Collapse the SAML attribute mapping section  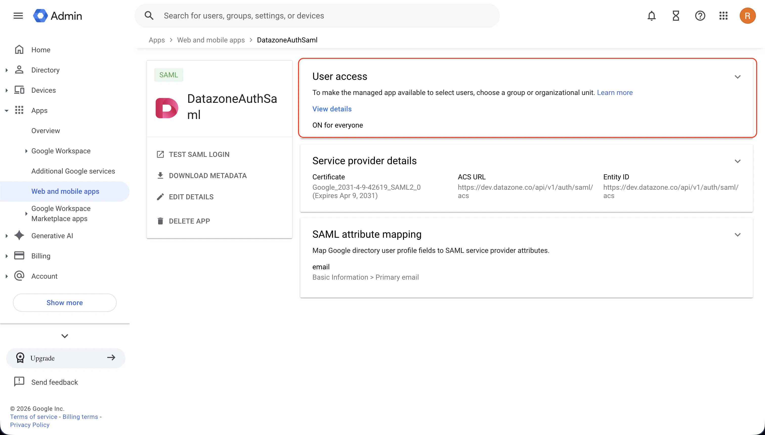click(738, 235)
